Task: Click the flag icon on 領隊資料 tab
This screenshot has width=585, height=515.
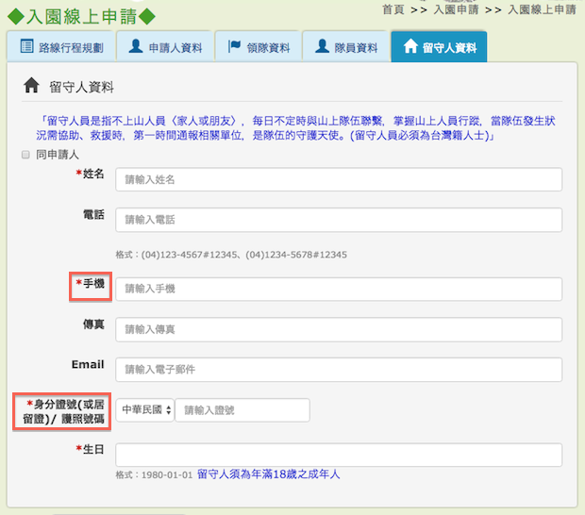Action: [233, 46]
